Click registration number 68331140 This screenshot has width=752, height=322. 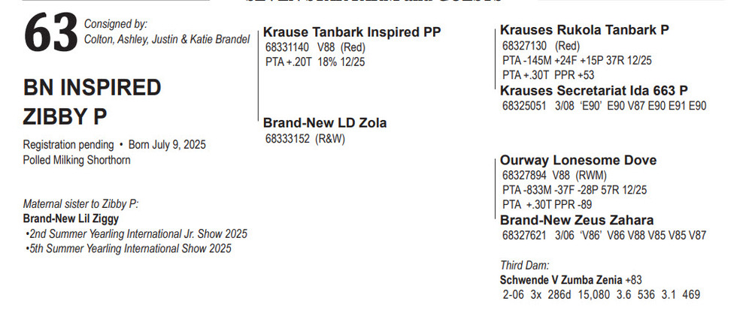tap(288, 47)
